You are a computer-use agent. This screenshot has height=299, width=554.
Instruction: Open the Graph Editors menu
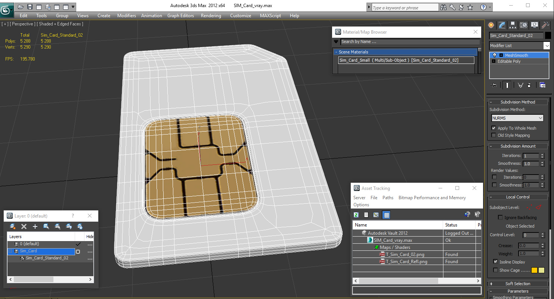(x=180, y=16)
